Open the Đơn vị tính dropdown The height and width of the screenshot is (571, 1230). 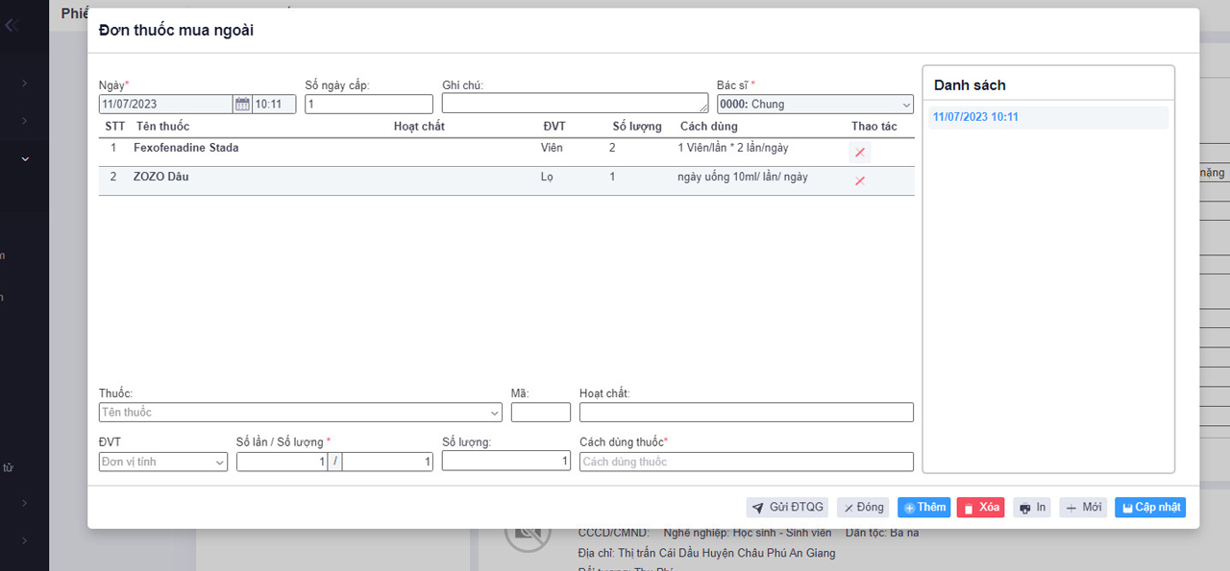coord(163,462)
